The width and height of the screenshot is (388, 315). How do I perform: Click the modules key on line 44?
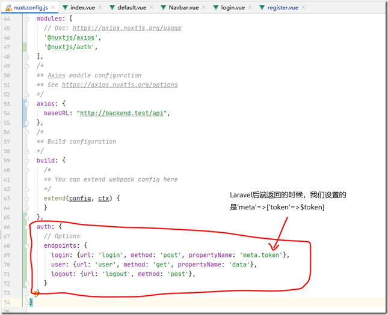coord(49,19)
